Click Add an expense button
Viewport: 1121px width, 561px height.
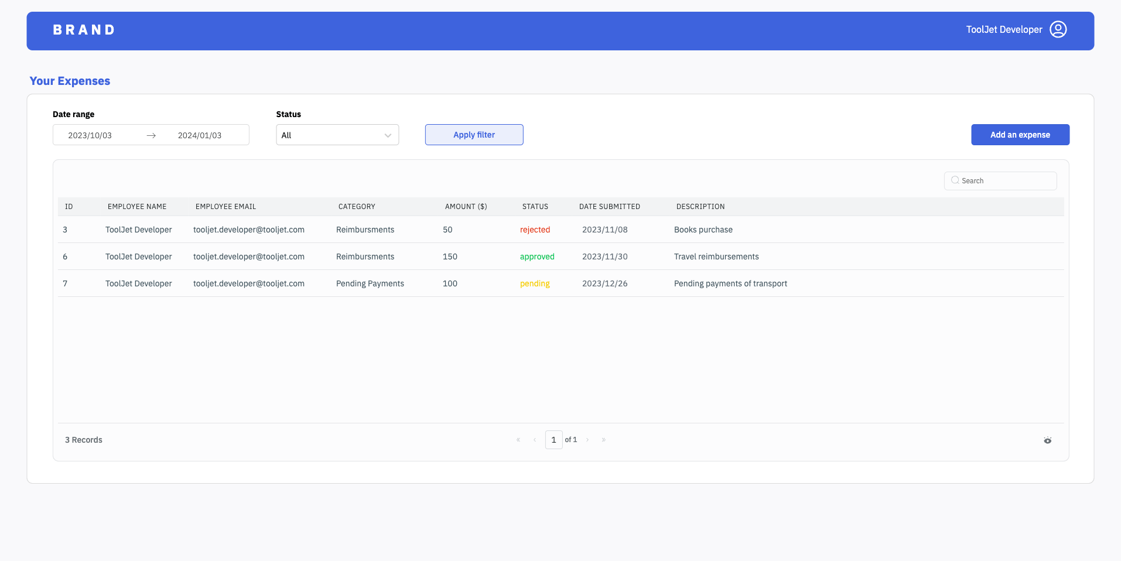(x=1020, y=135)
